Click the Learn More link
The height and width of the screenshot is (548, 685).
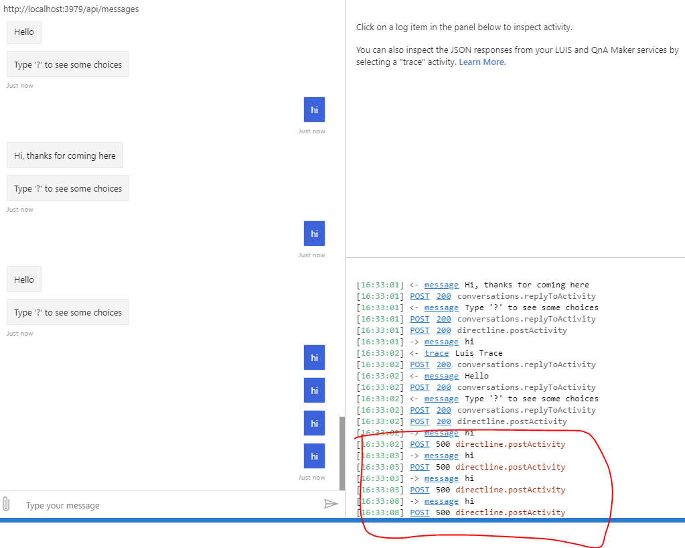(x=481, y=62)
